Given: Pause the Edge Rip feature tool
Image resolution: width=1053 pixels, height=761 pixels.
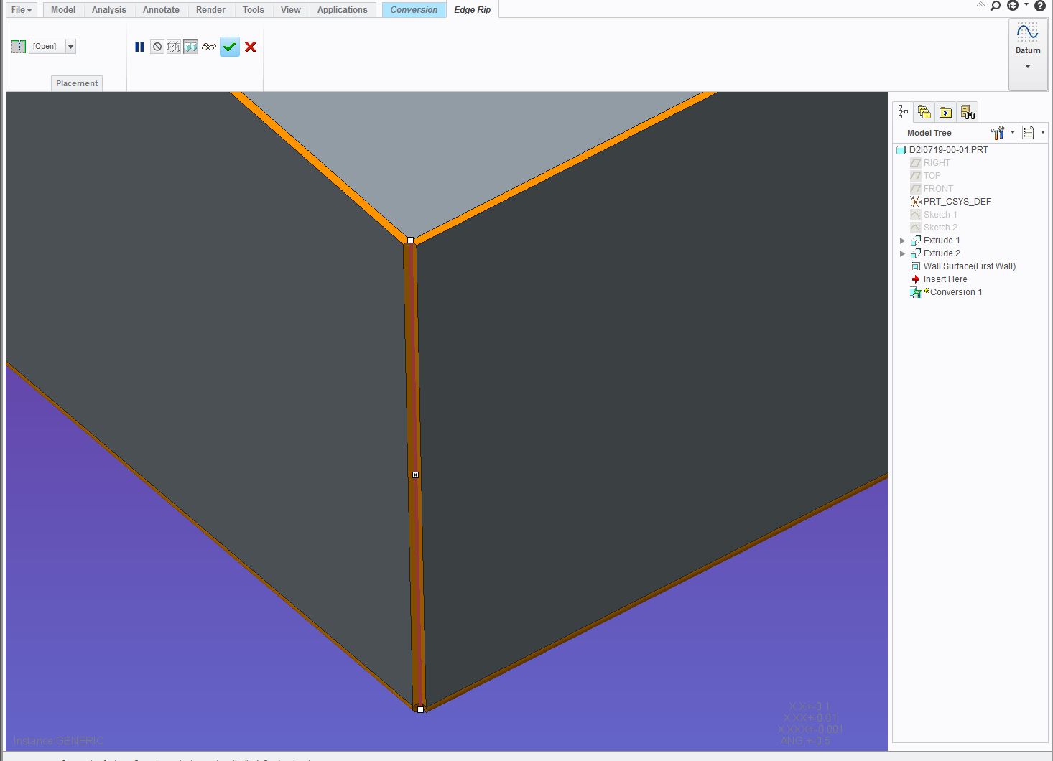Looking at the screenshot, I should [x=139, y=47].
